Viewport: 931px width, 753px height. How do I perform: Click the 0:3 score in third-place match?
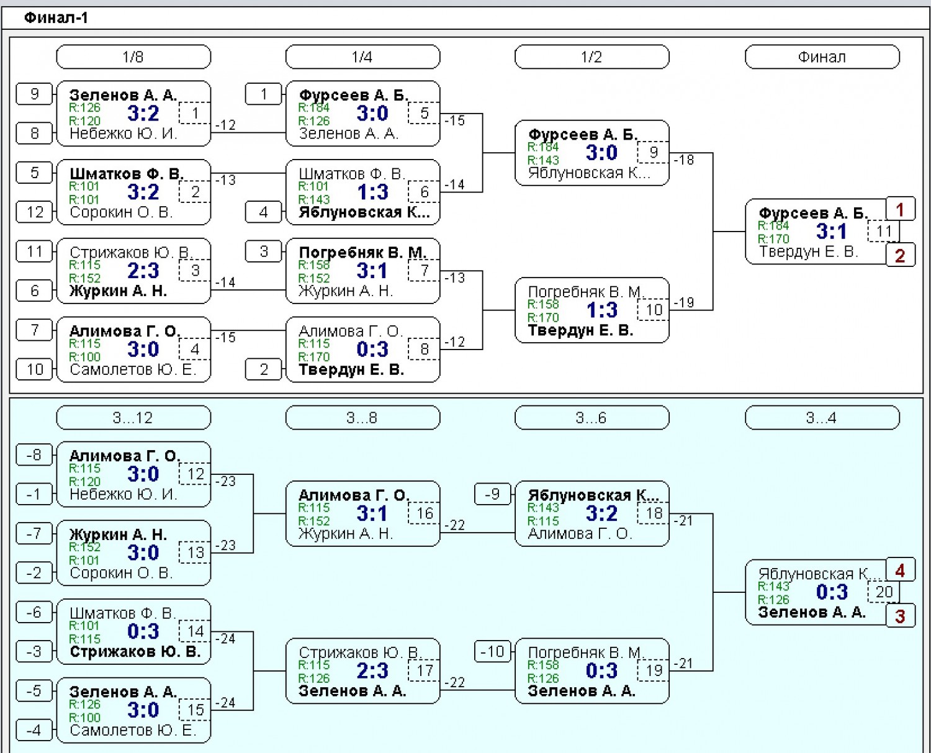point(832,592)
